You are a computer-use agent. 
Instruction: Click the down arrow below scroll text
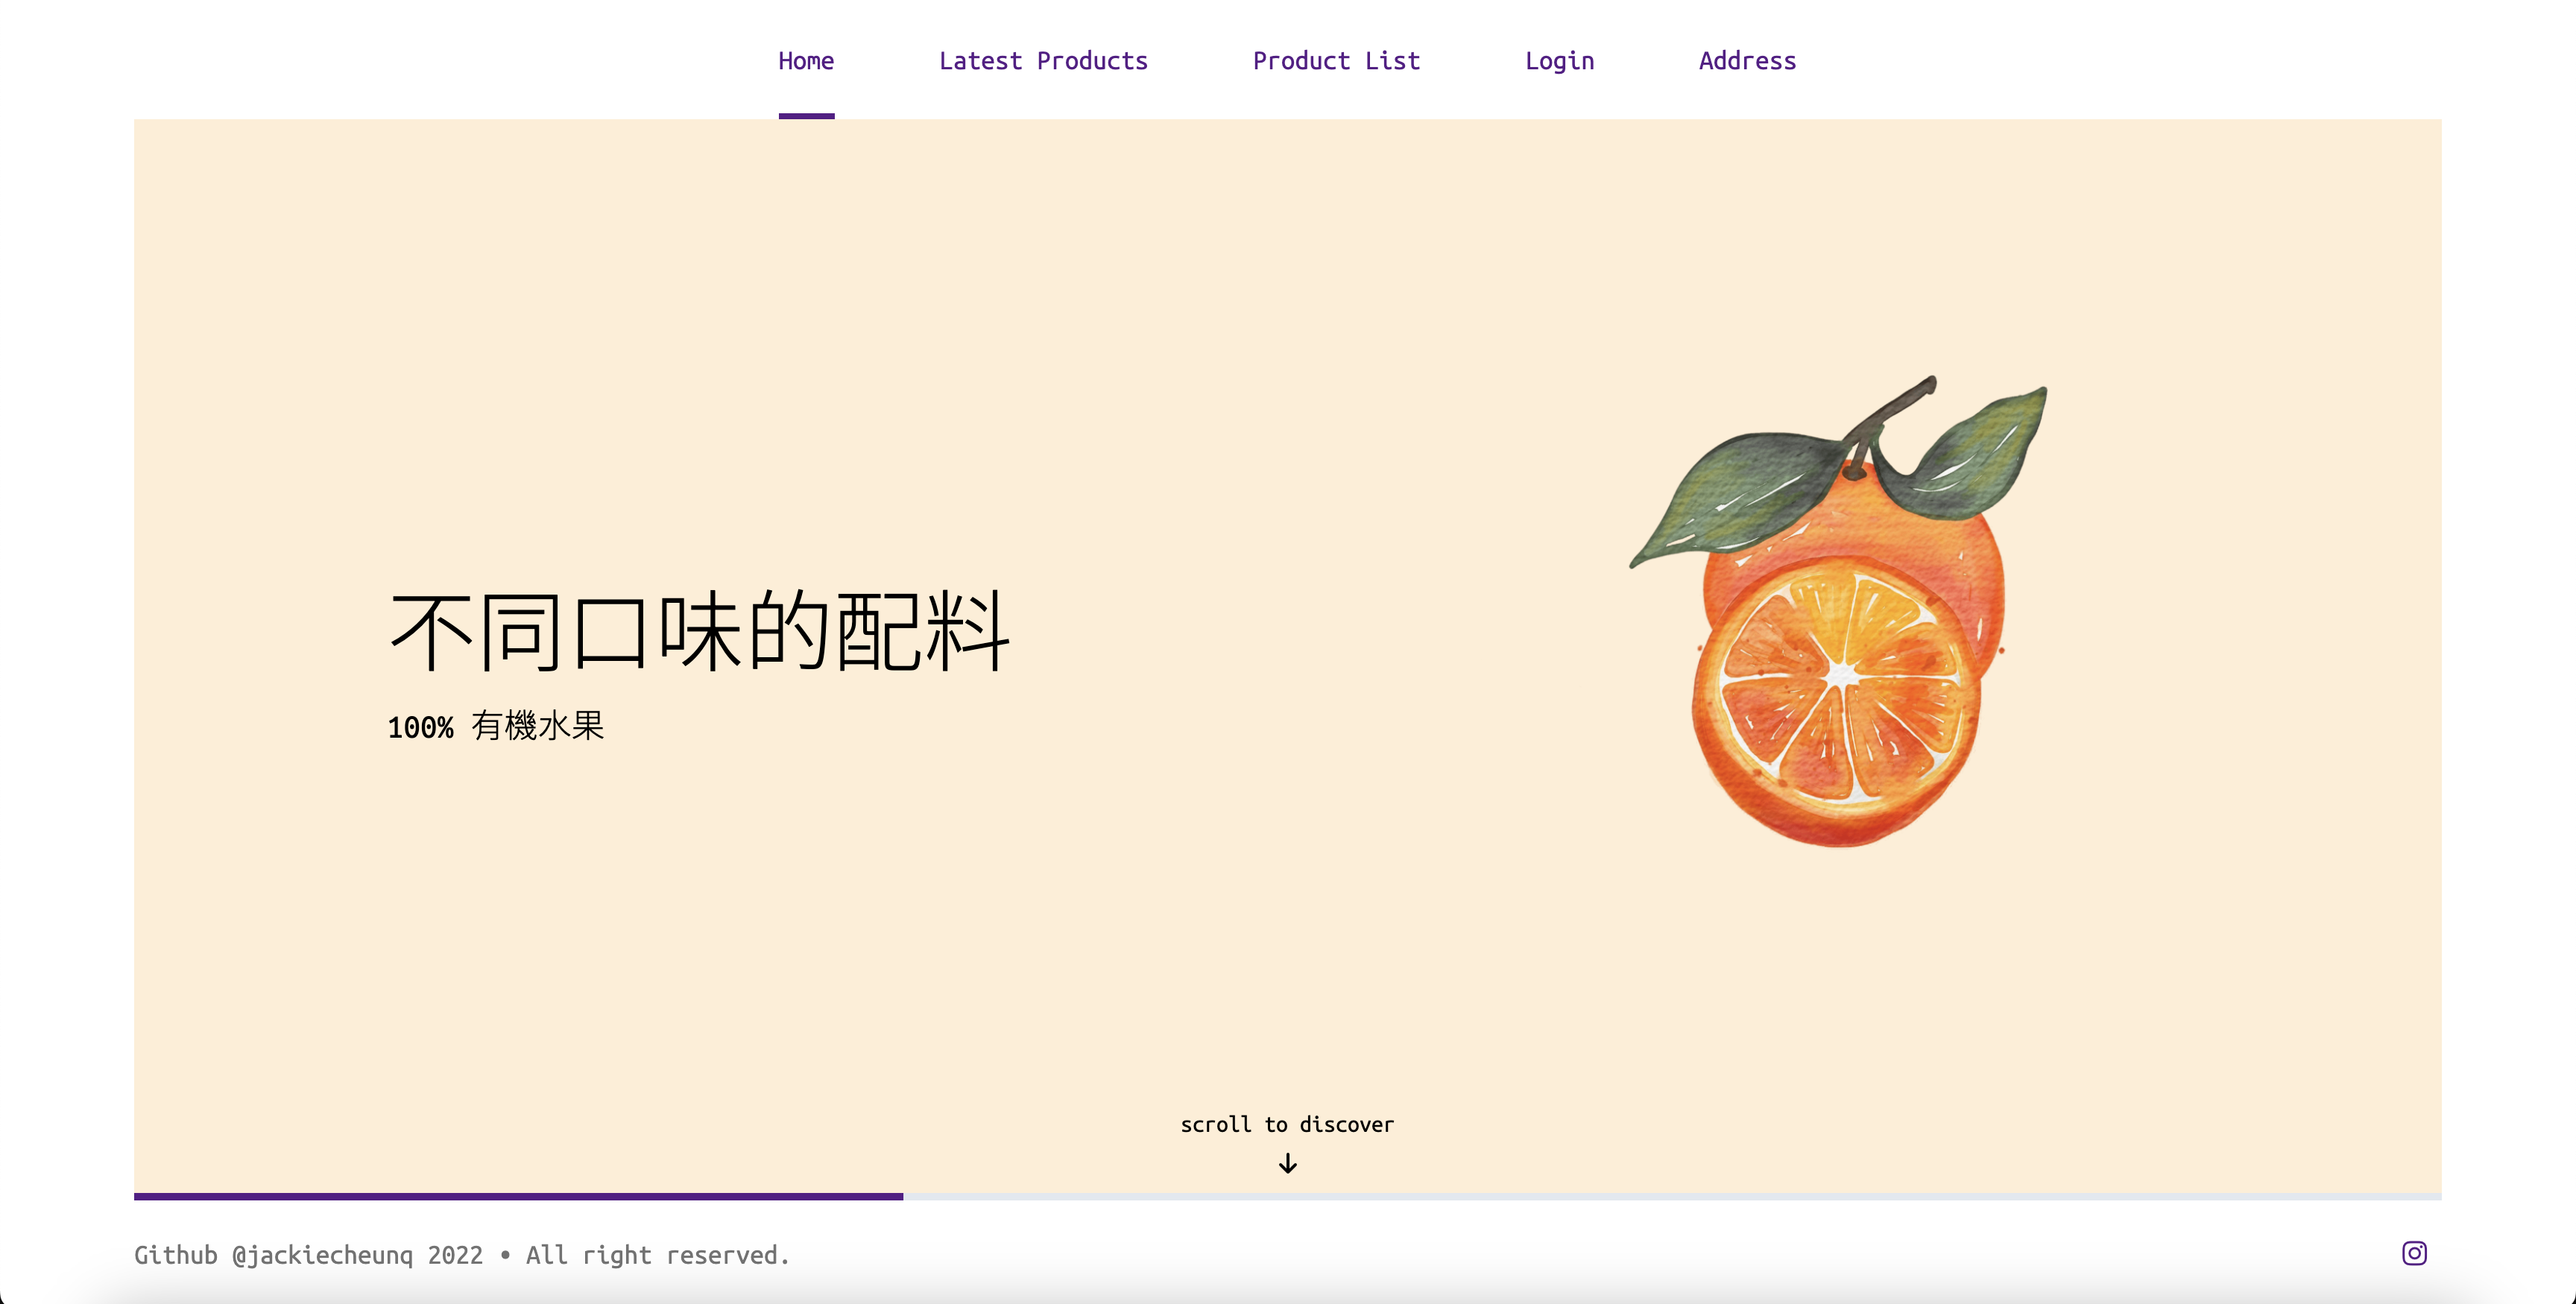click(x=1287, y=1163)
